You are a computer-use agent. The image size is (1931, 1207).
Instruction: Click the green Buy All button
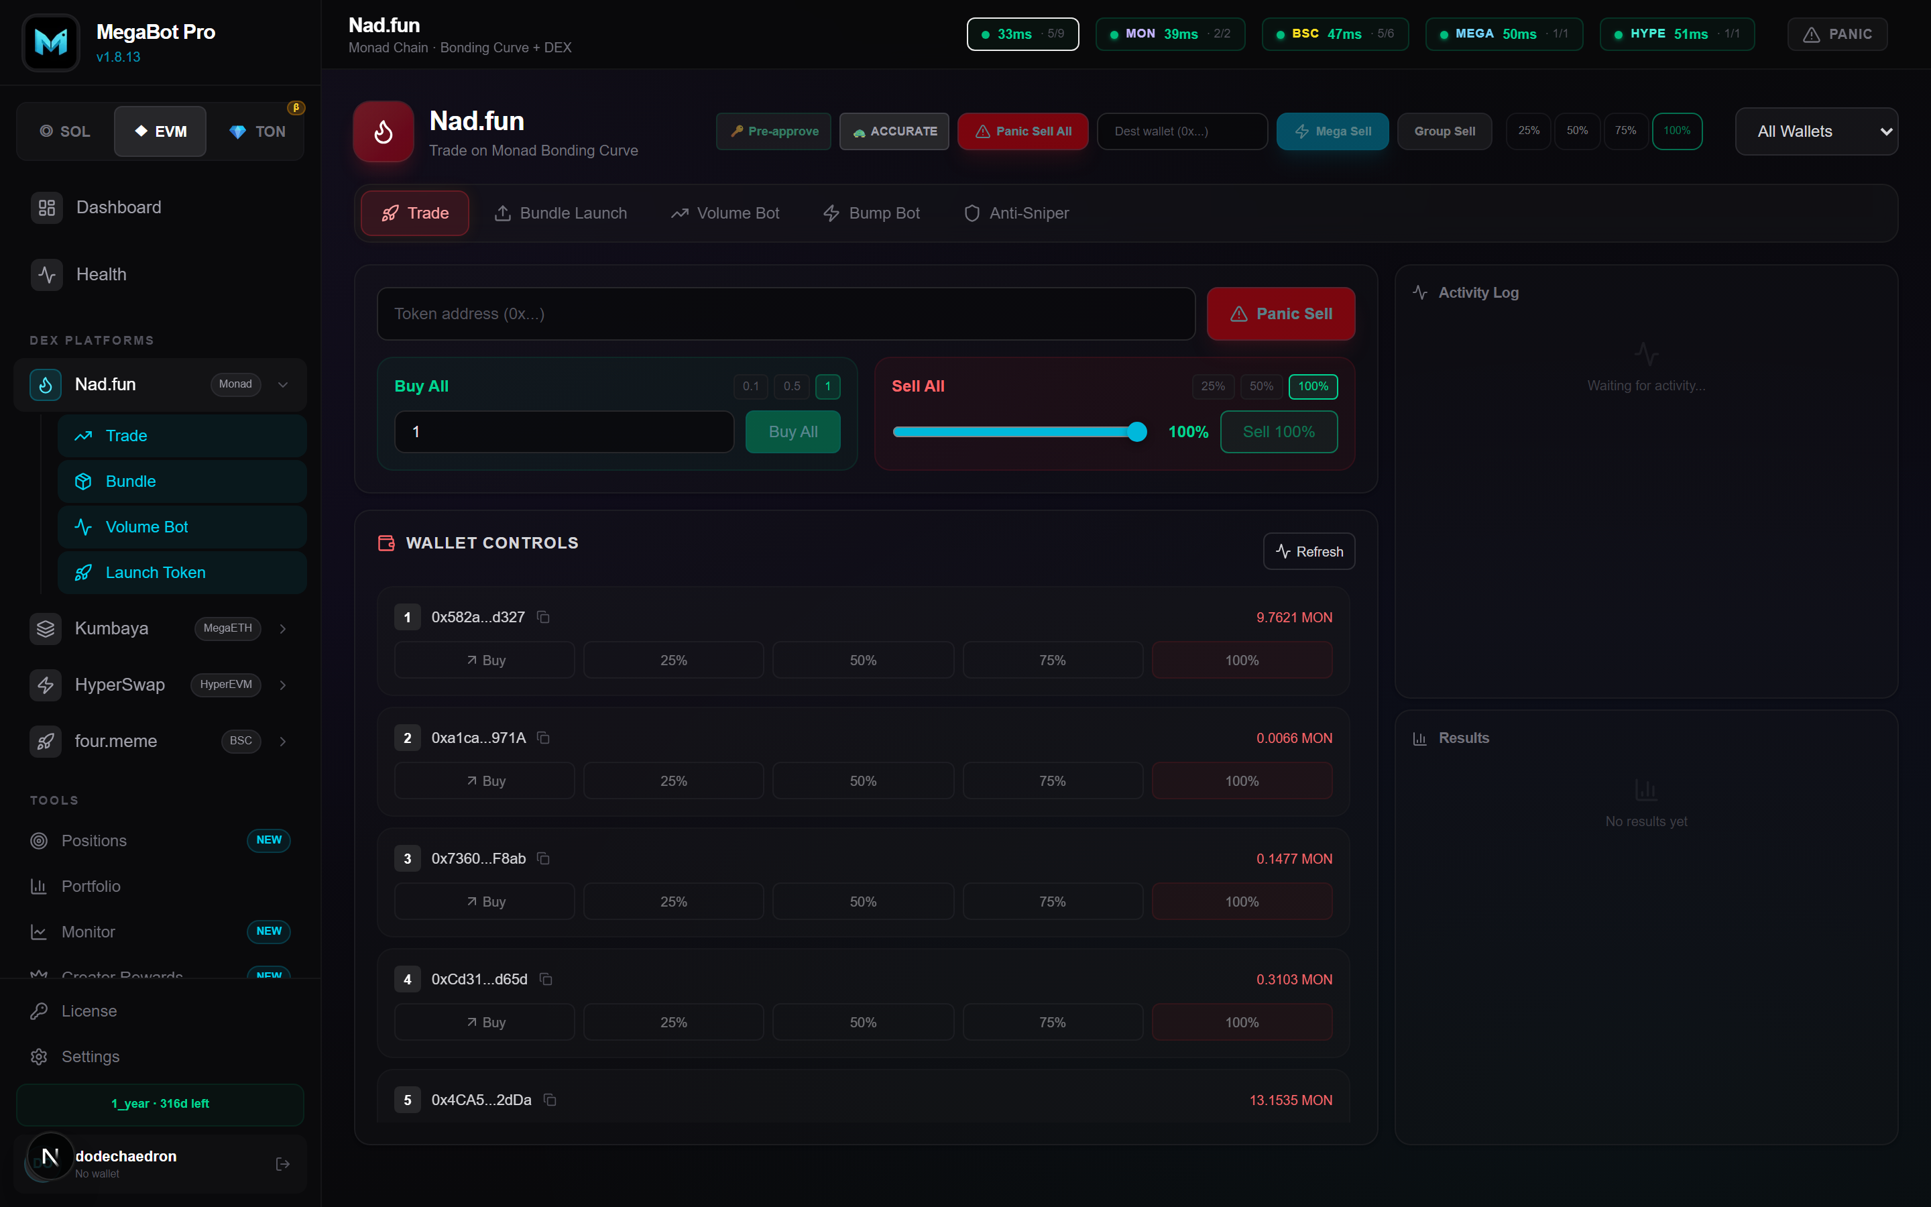click(793, 432)
